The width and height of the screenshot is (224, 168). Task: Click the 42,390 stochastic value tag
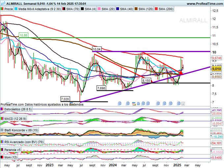pos(217,110)
